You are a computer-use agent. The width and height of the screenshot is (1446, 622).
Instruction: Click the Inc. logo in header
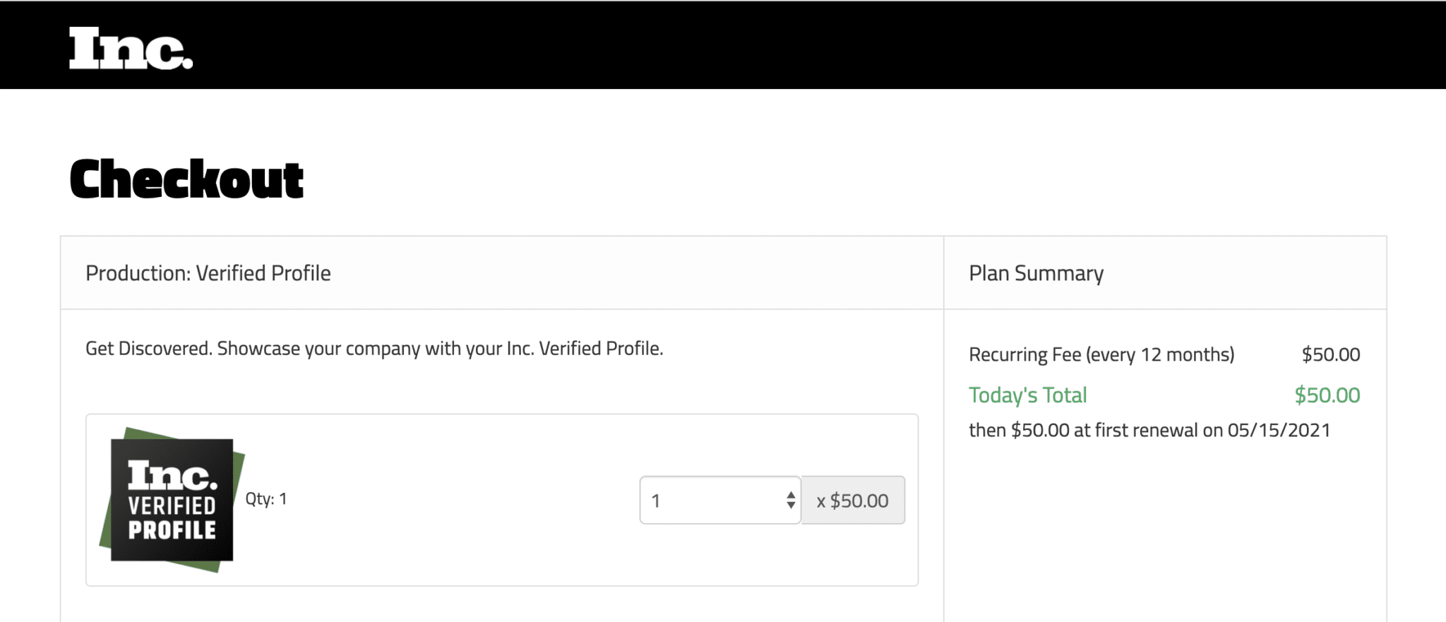tap(131, 48)
